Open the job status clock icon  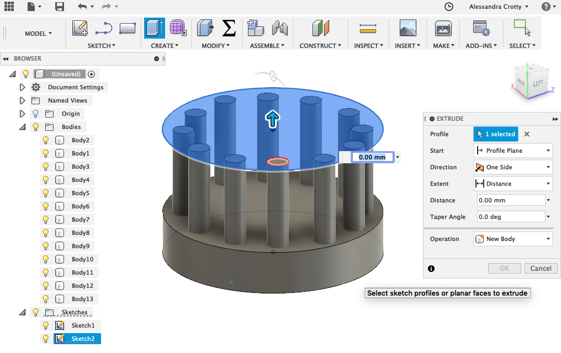[448, 7]
